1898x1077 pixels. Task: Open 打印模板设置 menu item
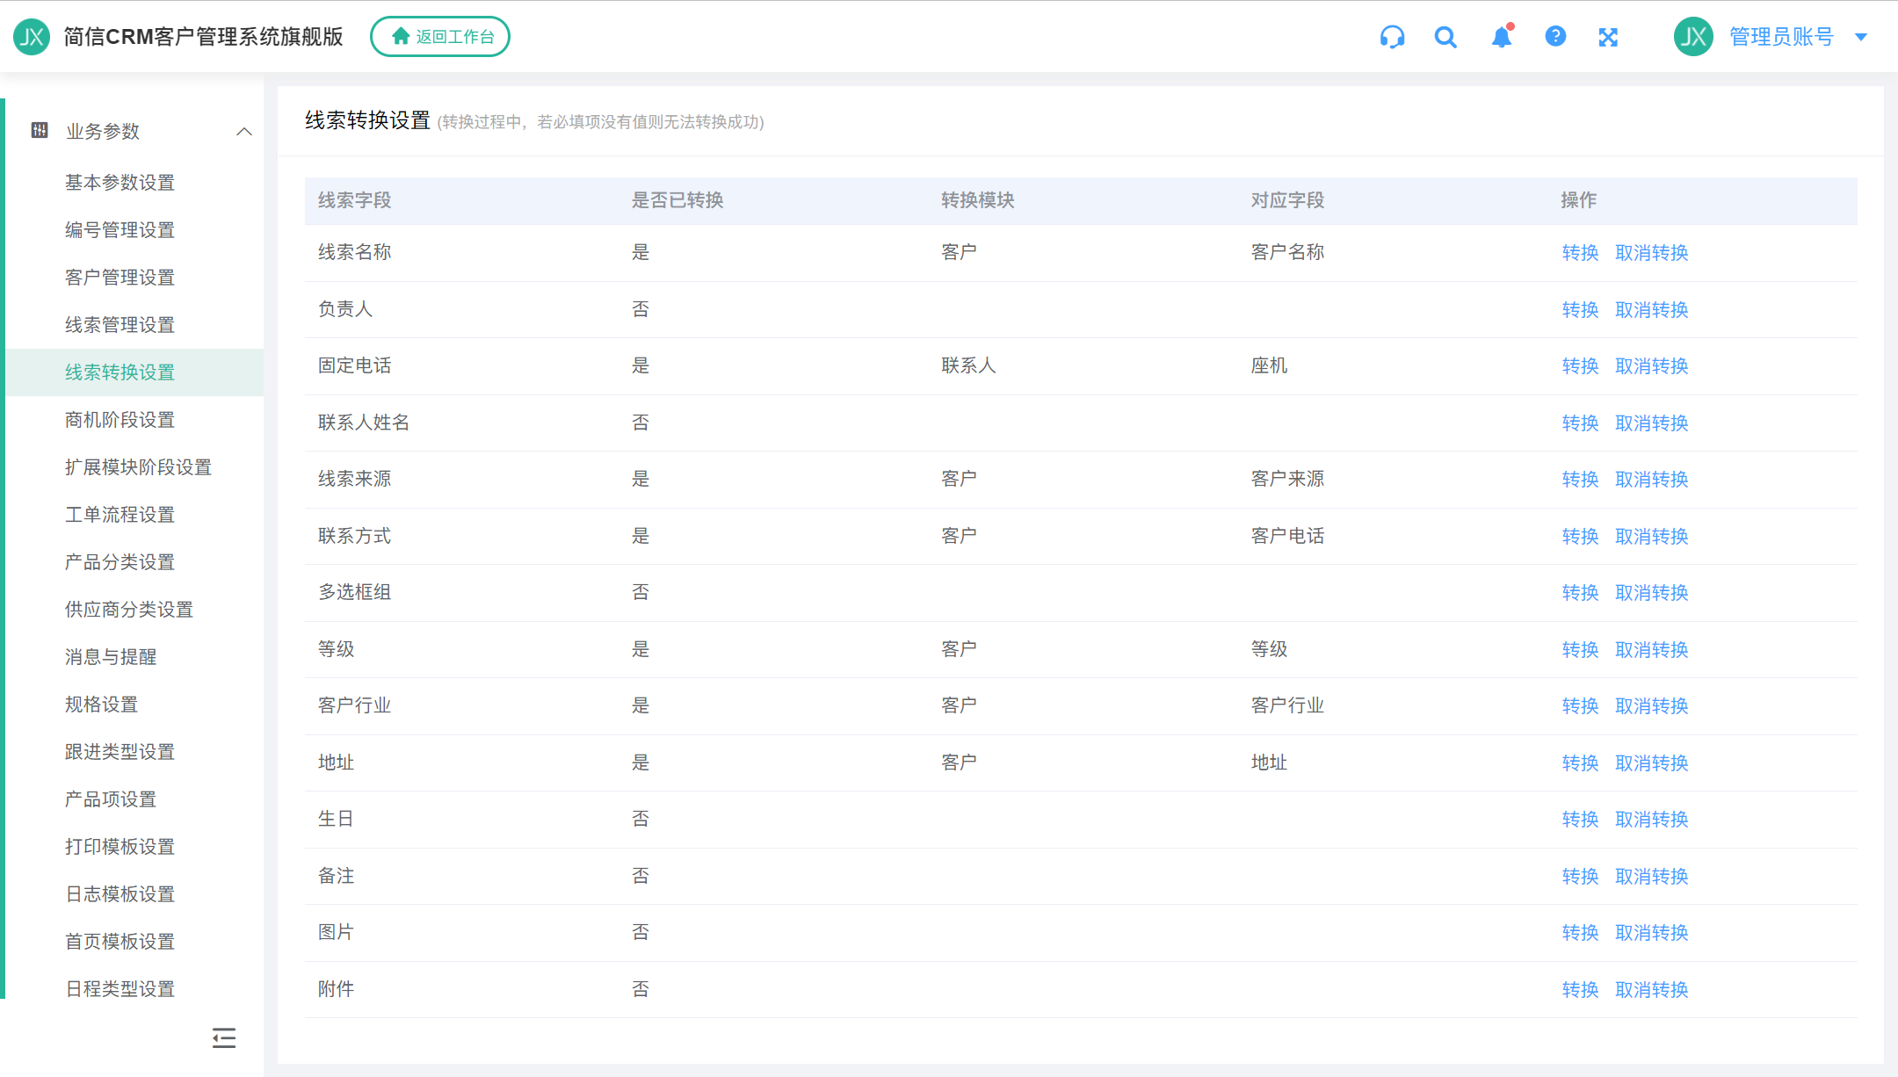click(x=120, y=847)
